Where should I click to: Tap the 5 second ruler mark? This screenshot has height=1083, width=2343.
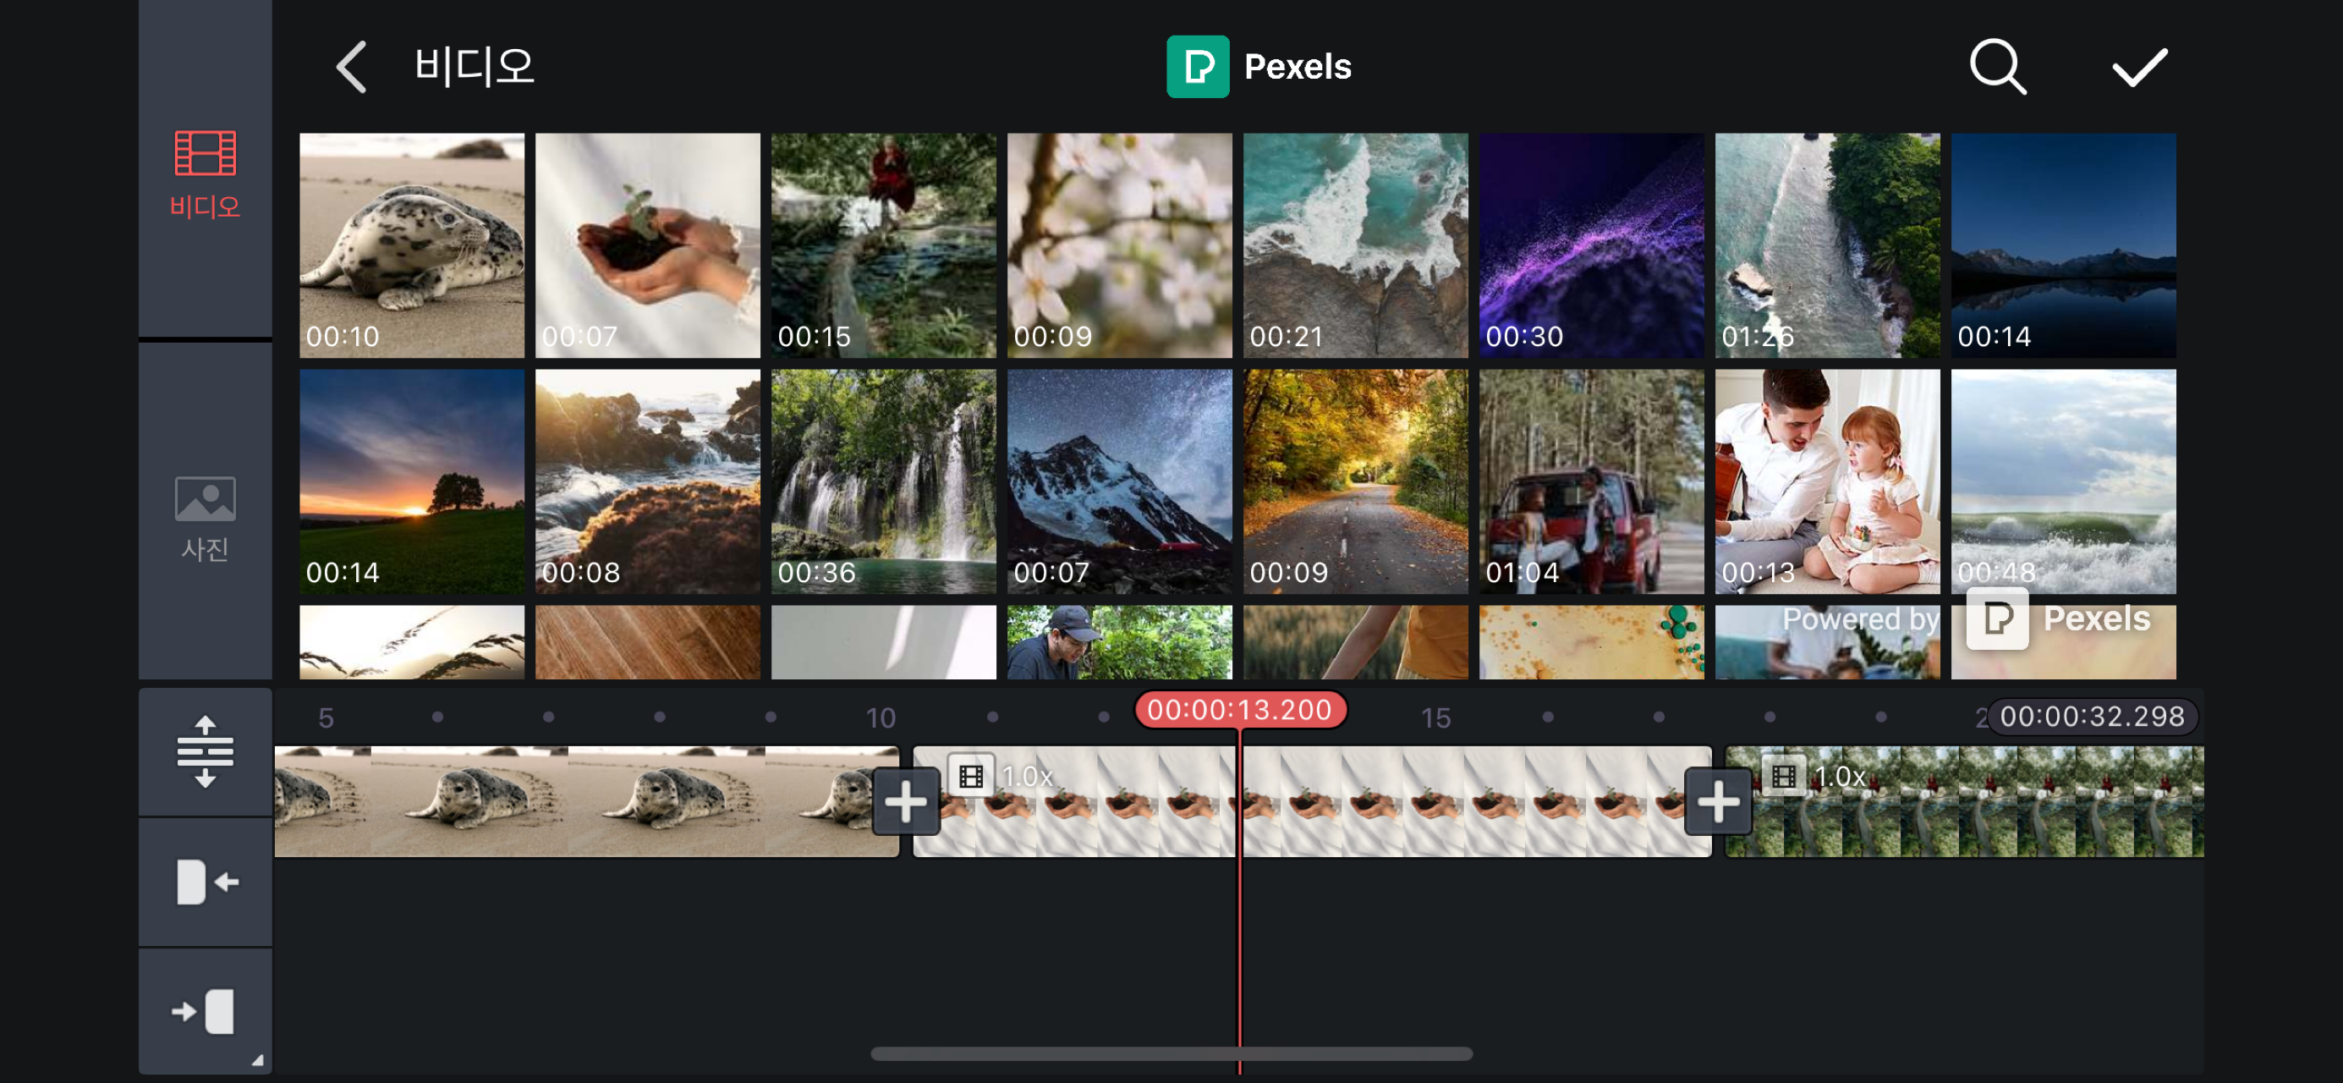click(326, 718)
